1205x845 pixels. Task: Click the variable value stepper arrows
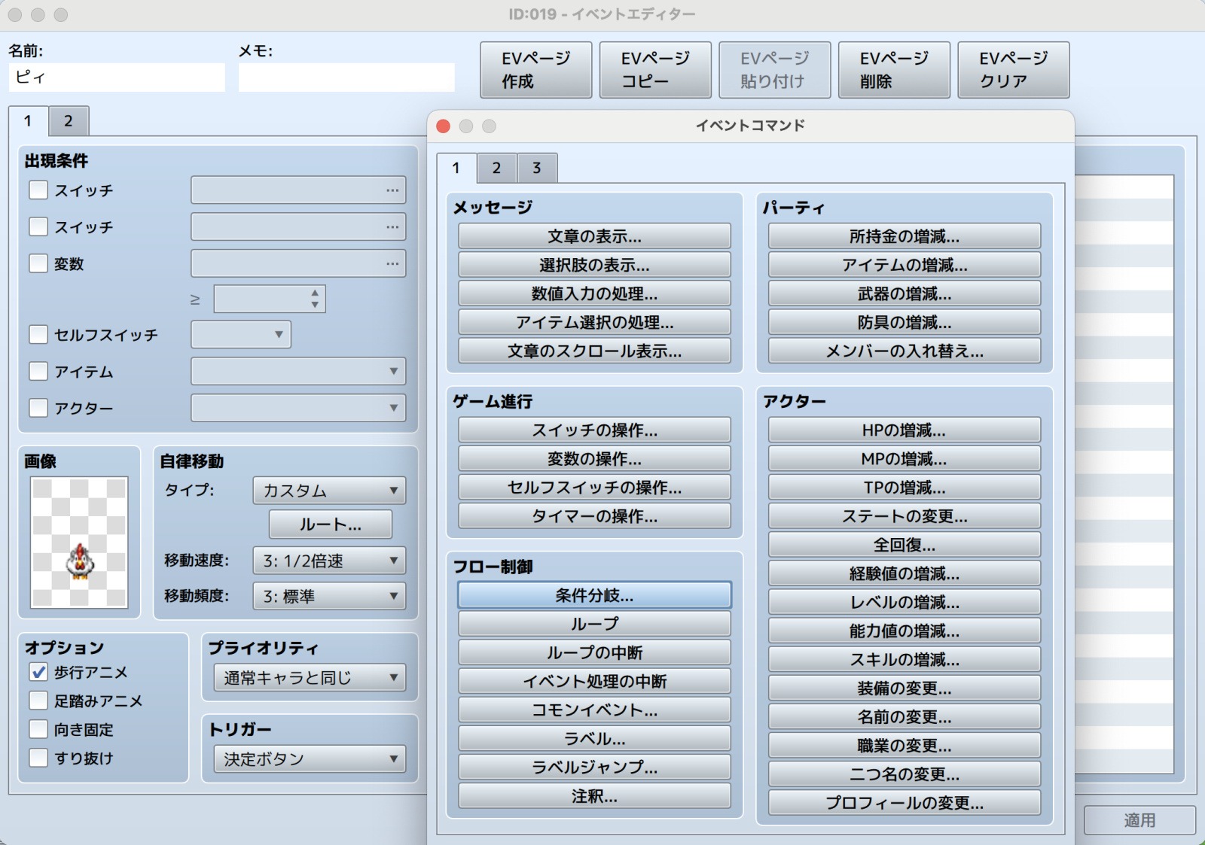(x=315, y=299)
